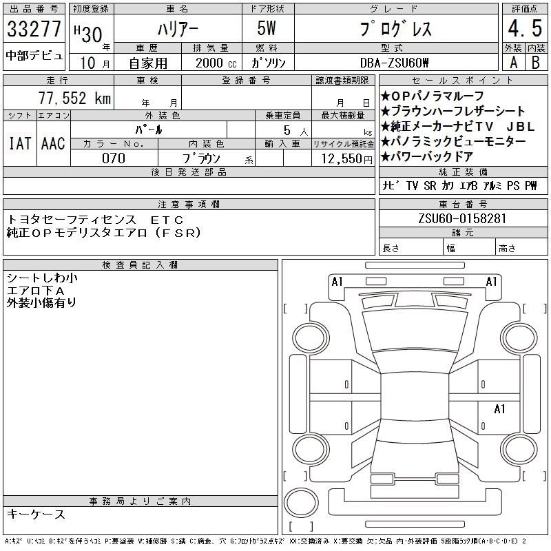Click the displacement 2000 cc

click(216, 63)
